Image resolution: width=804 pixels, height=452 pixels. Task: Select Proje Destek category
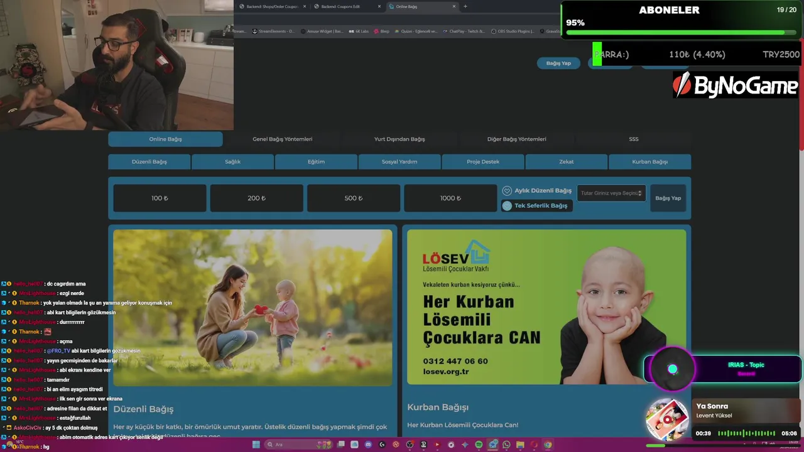click(483, 161)
